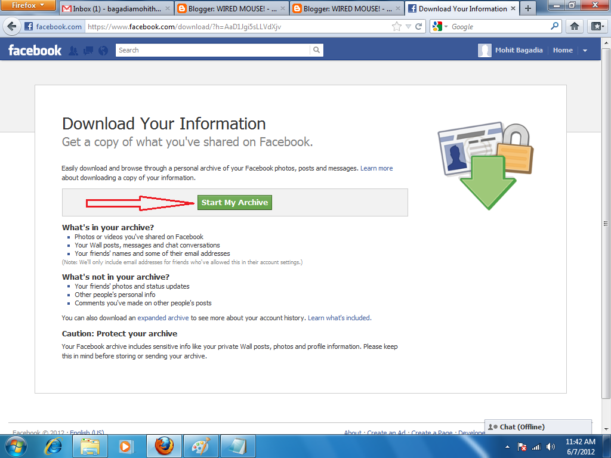611x458 pixels.
Task: Open the bookmarks menu button
Action: pos(597,26)
